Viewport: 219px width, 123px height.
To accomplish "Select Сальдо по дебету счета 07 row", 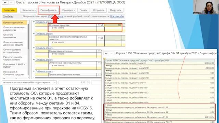I will [160, 83].
